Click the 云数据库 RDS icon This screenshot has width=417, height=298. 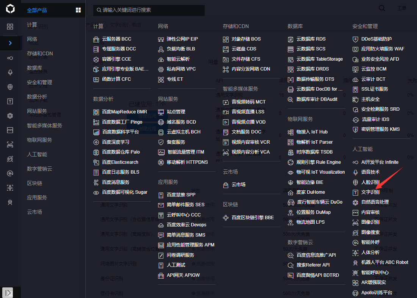(x=291, y=39)
